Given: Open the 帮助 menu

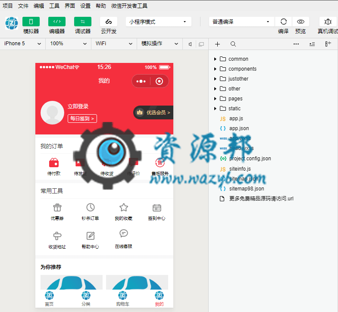Looking at the screenshot, I should [x=101, y=6].
